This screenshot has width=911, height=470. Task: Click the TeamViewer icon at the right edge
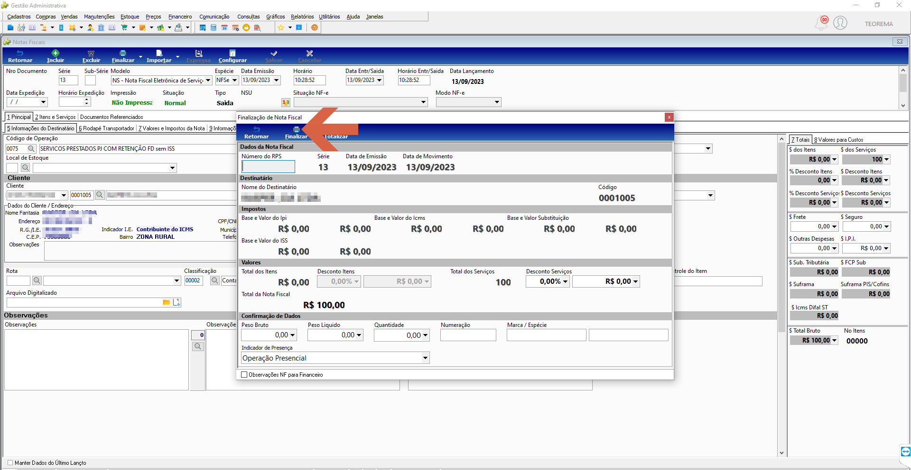tap(905, 451)
